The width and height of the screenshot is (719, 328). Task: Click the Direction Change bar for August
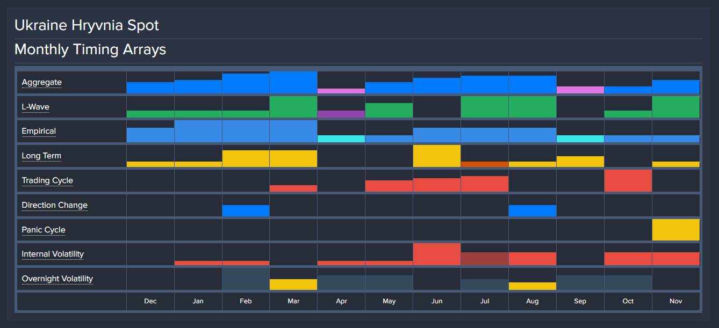click(x=532, y=210)
